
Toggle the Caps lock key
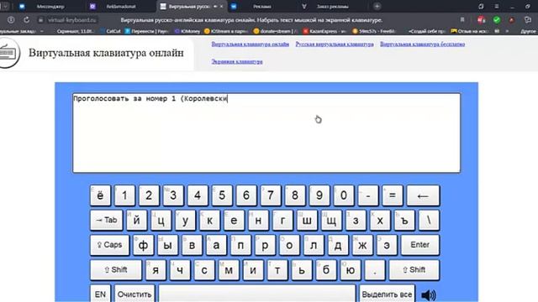(x=110, y=245)
